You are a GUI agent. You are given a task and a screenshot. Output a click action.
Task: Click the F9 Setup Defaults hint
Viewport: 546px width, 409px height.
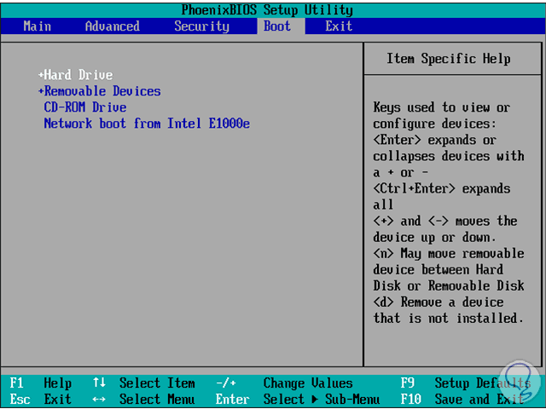[x=466, y=383]
